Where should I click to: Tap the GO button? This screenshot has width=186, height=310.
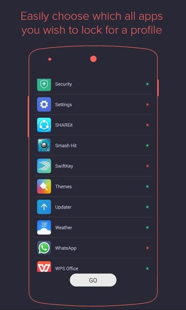click(x=93, y=280)
